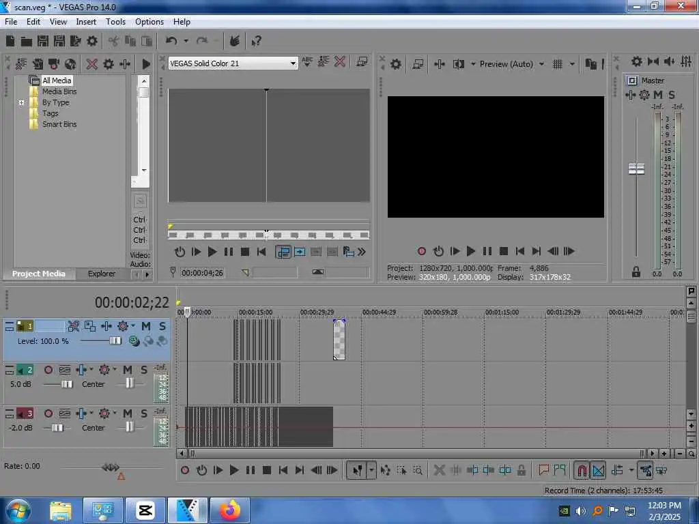Expand more trimmer buttons chevron
The image size is (699, 524).
tap(362, 252)
